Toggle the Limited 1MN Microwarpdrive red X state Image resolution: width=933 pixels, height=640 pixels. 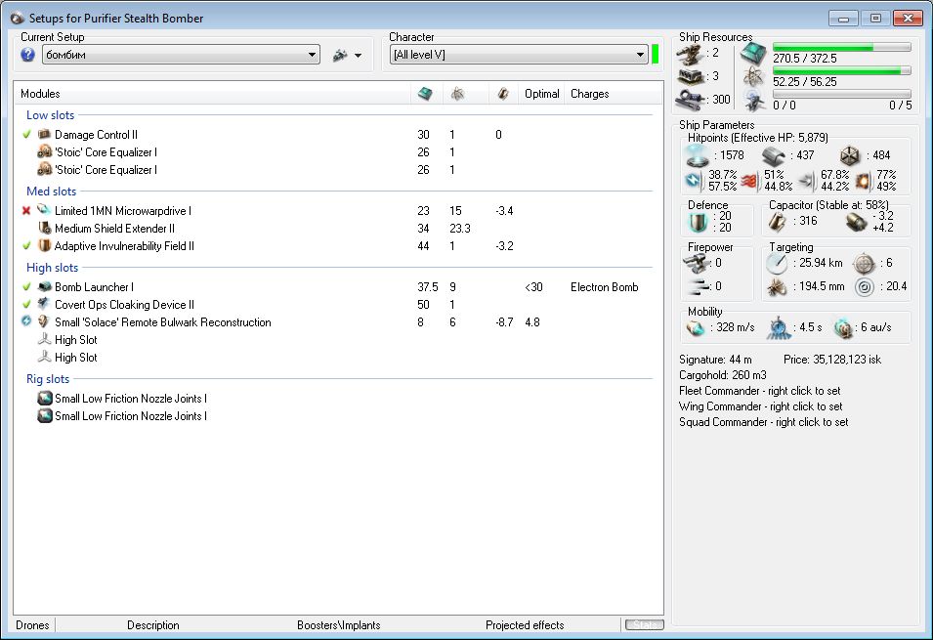pos(26,211)
